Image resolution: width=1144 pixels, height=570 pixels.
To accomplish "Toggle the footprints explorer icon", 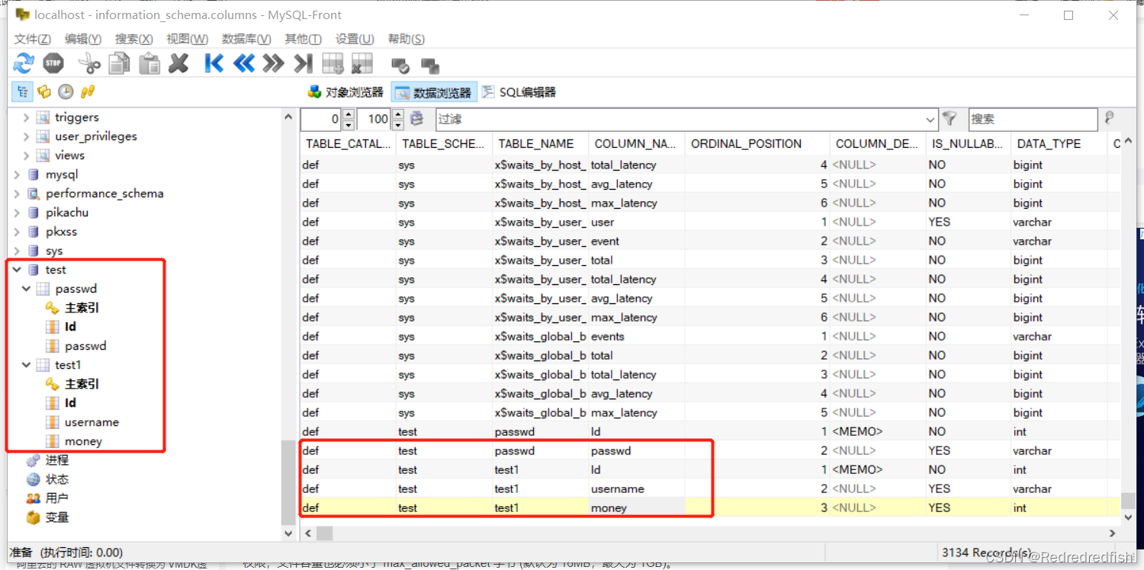I will 88,92.
